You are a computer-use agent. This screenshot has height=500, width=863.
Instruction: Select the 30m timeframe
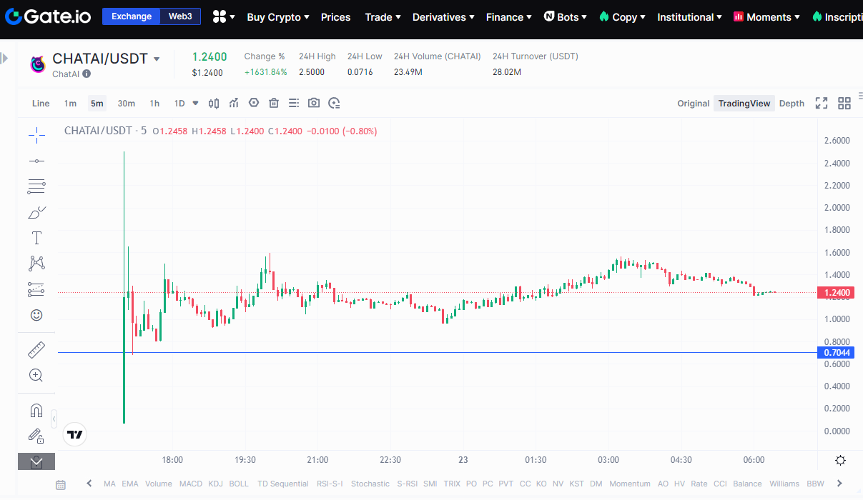[x=127, y=104]
